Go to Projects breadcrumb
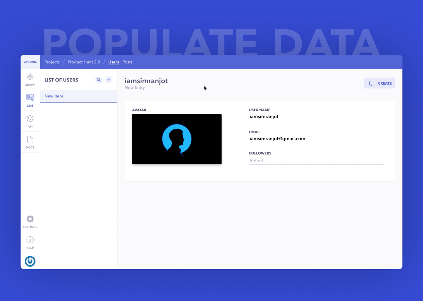The height and width of the screenshot is (301, 423). coord(52,62)
